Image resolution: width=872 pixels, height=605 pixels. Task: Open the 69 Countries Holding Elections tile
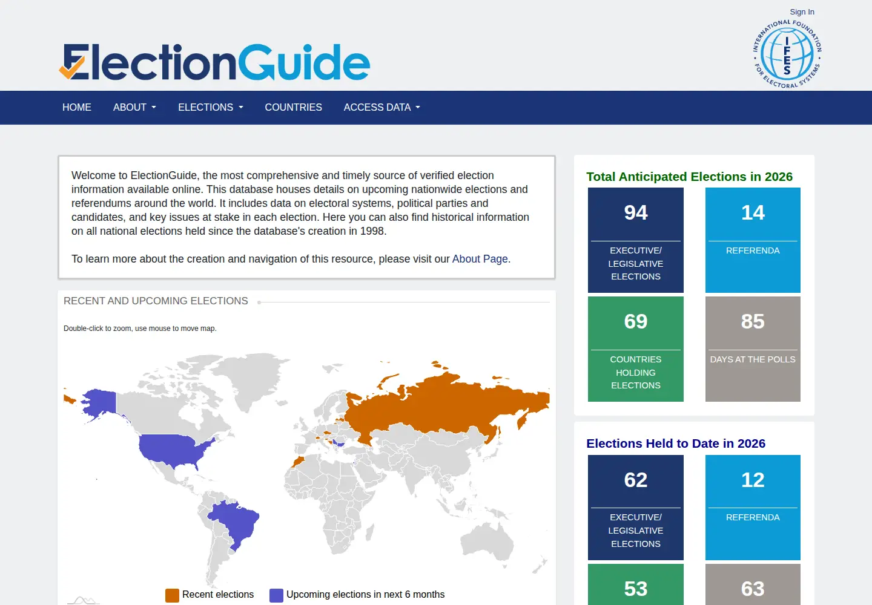click(636, 349)
